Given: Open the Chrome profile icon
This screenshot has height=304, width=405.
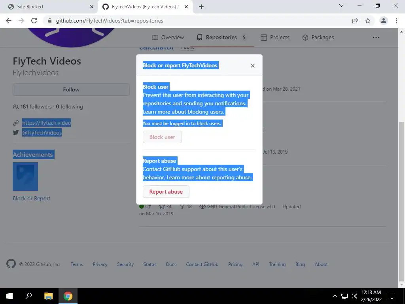Looking at the screenshot, I should point(384,21).
